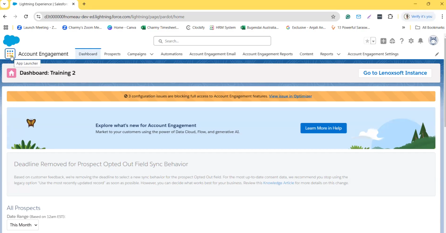The height and width of the screenshot is (233, 446).
Task: Open the Chrome three-dot menu
Action: tap(442, 17)
